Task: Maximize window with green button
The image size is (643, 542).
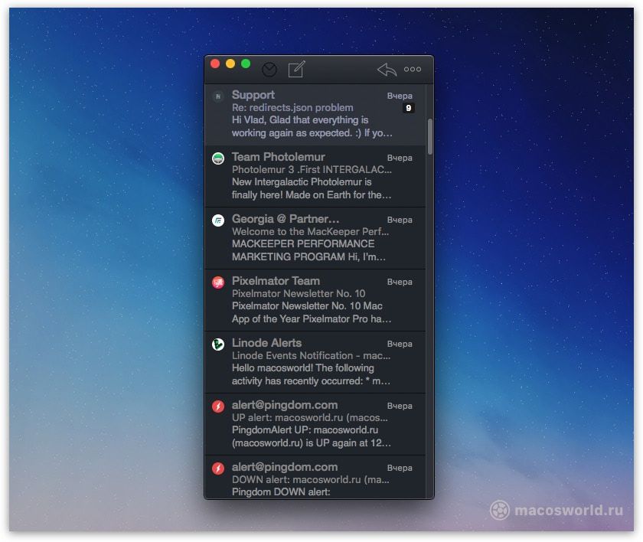Action: pos(246,64)
